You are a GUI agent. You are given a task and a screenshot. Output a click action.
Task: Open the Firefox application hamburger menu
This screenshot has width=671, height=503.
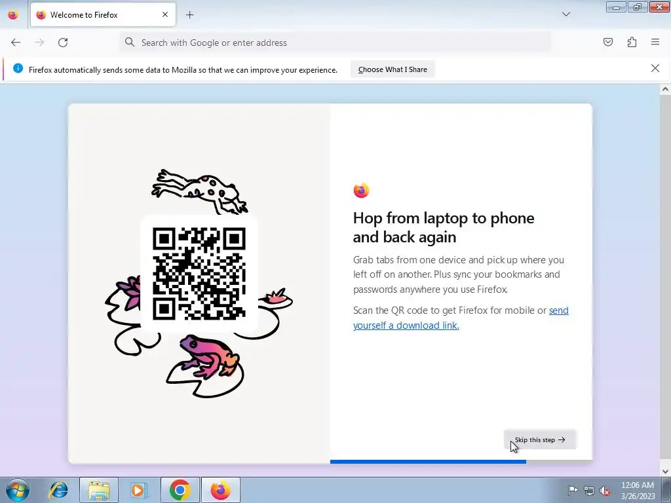click(x=655, y=42)
